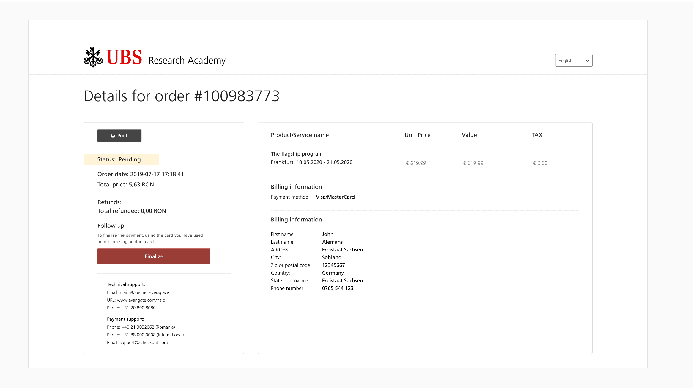Select the flagship program product name

tap(297, 154)
